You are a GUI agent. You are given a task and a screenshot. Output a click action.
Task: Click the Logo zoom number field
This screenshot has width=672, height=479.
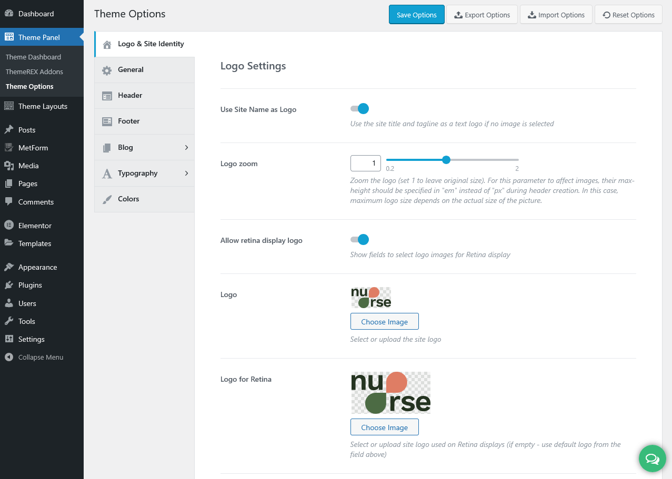point(366,163)
